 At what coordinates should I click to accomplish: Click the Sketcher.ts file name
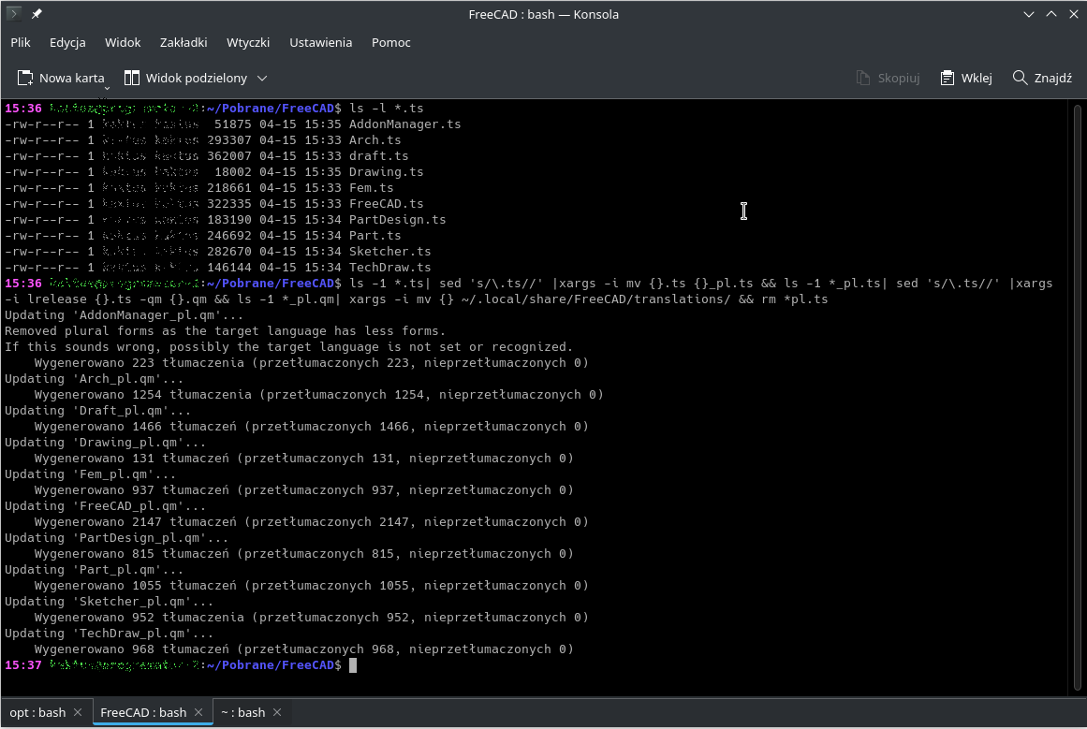tap(389, 252)
